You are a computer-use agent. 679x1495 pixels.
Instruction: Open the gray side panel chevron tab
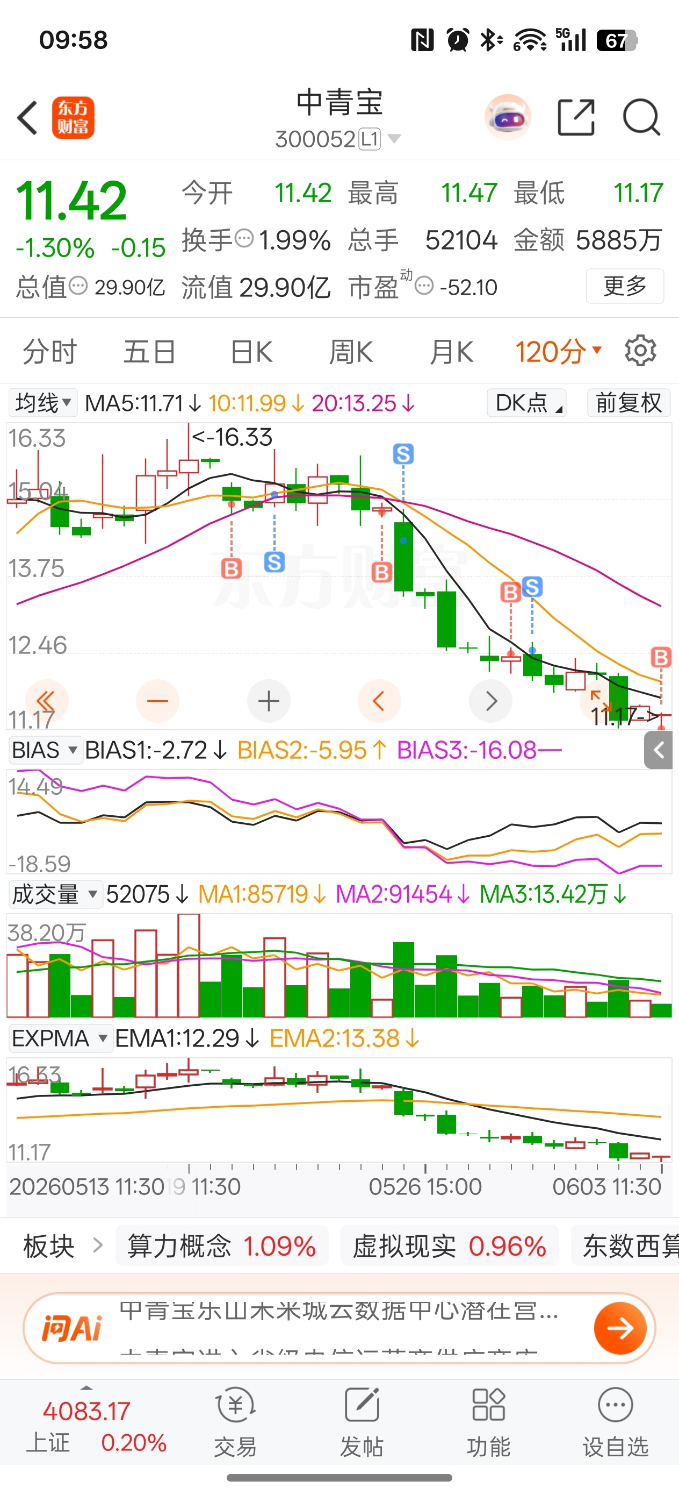tap(658, 750)
